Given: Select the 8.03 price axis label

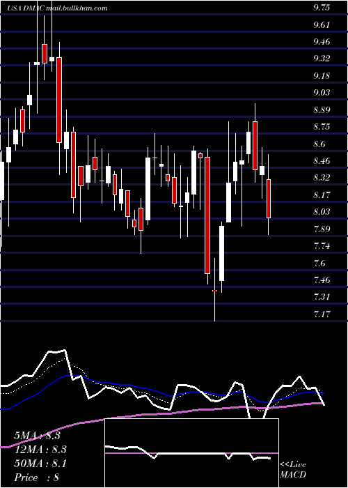Looking at the screenshot, I should tap(322, 212).
